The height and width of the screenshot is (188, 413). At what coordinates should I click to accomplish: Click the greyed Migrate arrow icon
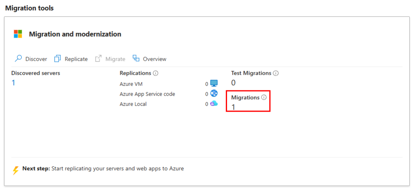(x=98, y=59)
